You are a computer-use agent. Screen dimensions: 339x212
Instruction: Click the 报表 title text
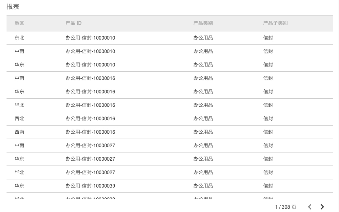[13, 7]
